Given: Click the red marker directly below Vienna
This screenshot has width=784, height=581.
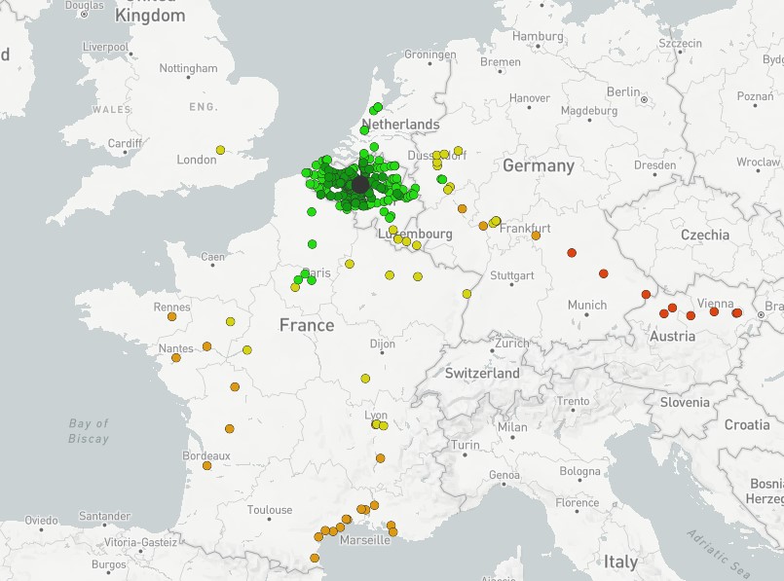Looking at the screenshot, I should point(714,311).
